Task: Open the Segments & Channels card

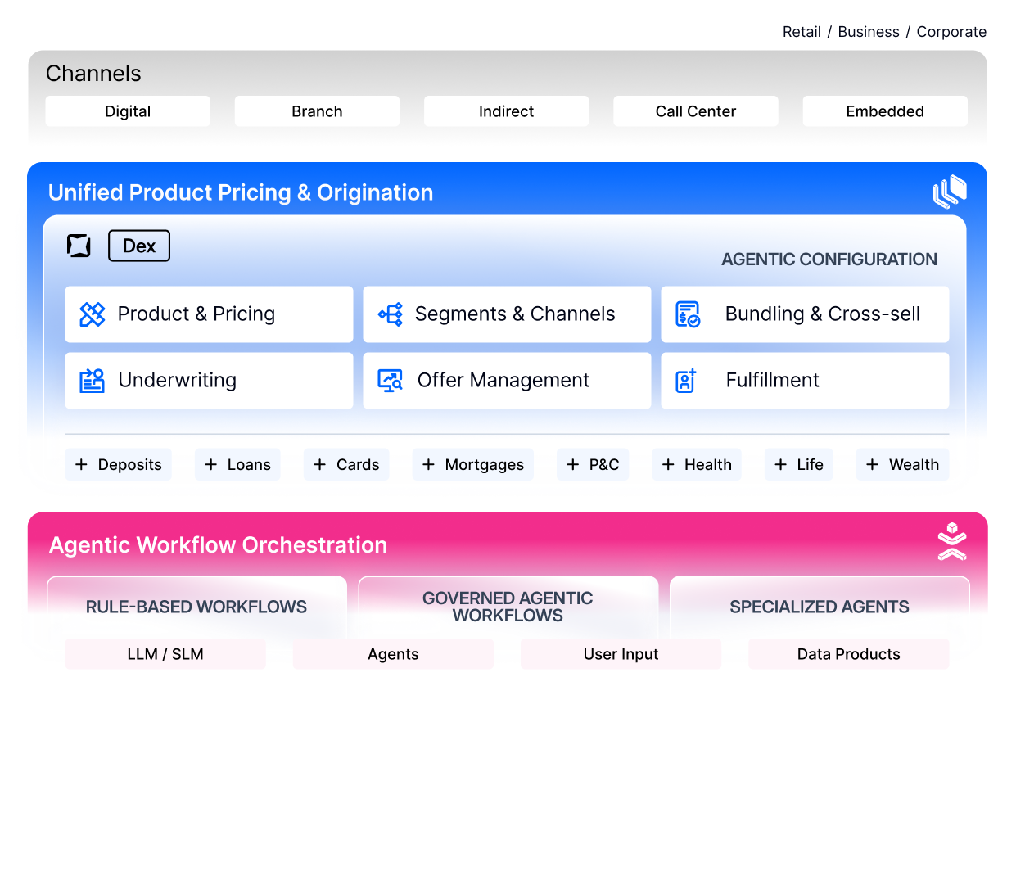Action: (507, 314)
